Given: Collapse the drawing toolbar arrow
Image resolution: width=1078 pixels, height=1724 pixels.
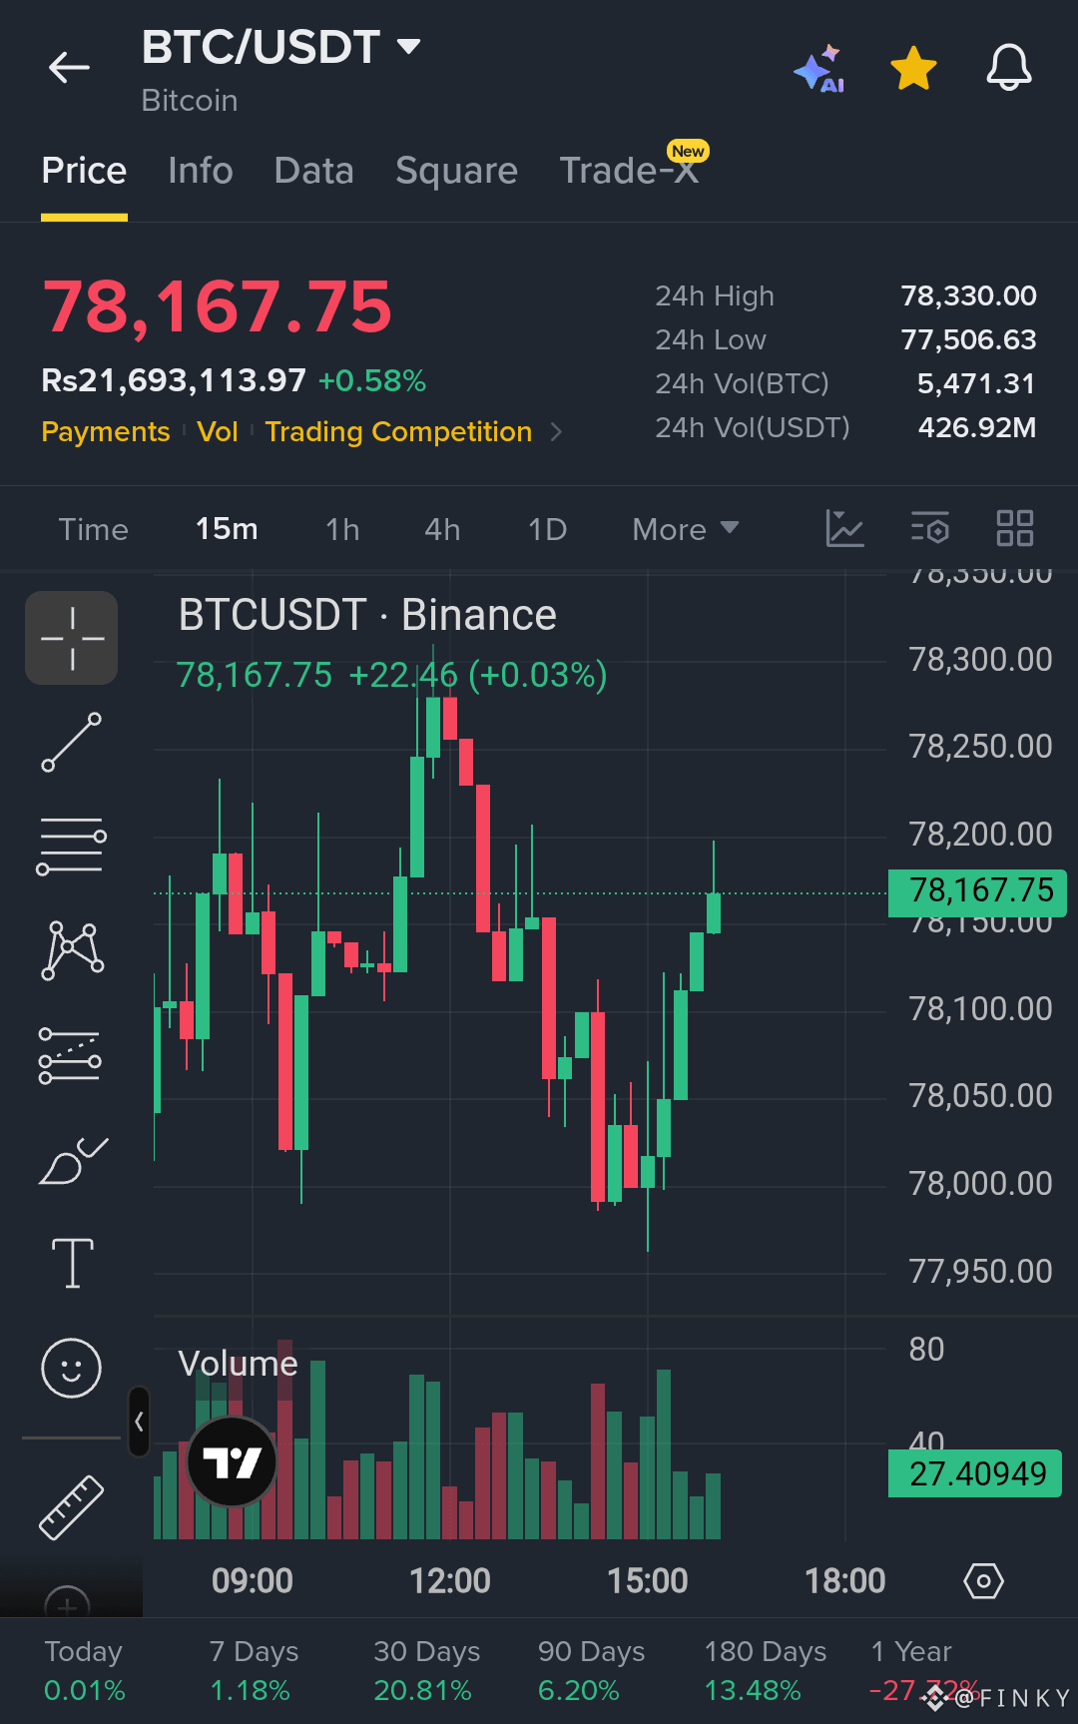Looking at the screenshot, I should click(x=140, y=1422).
